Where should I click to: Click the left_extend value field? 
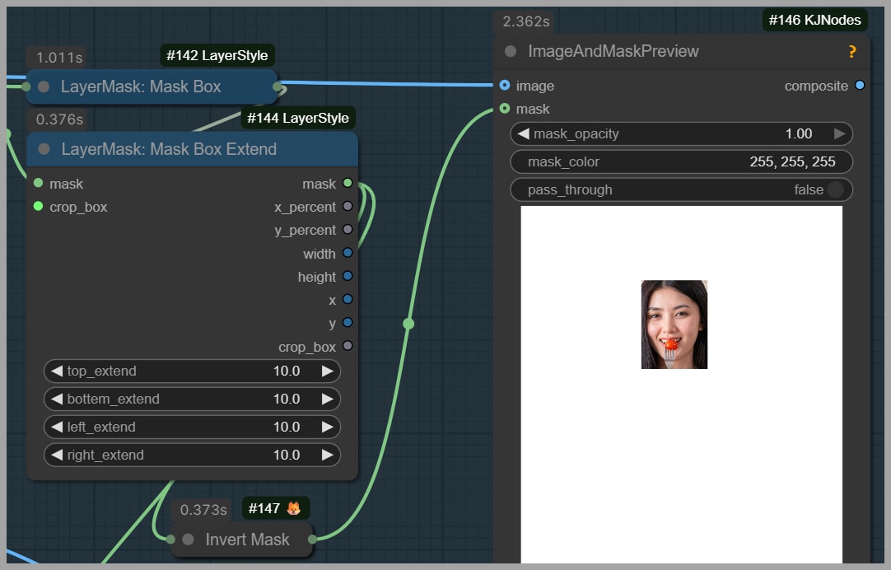[192, 427]
